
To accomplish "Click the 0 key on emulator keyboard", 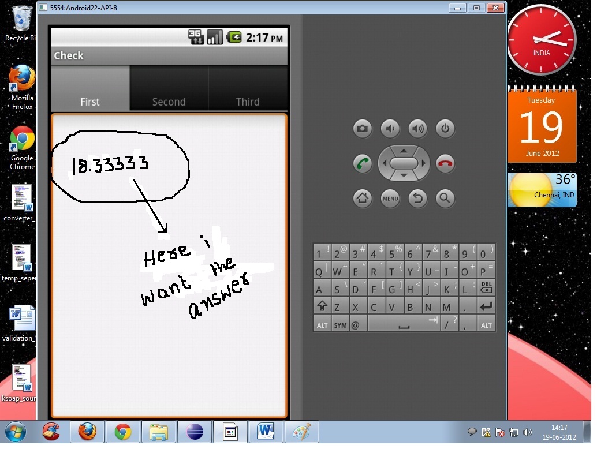I will pos(486,252).
